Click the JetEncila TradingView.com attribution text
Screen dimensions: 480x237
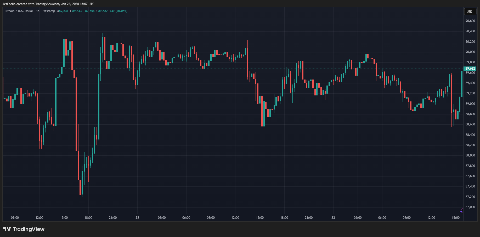point(48,4)
